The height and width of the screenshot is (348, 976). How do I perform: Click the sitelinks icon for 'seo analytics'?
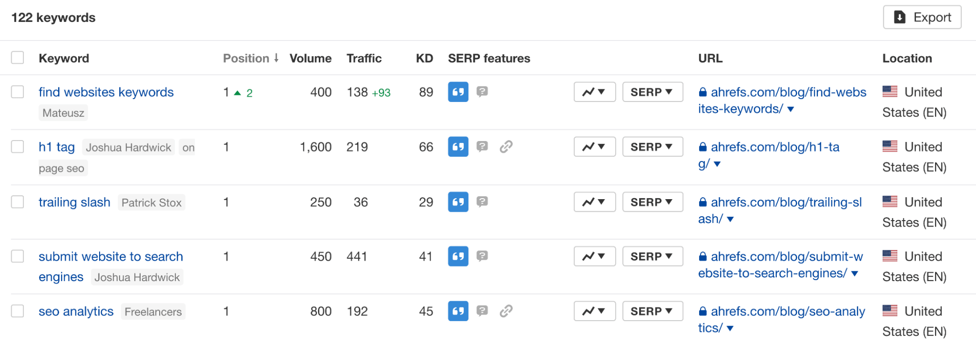pyautogui.click(x=507, y=311)
